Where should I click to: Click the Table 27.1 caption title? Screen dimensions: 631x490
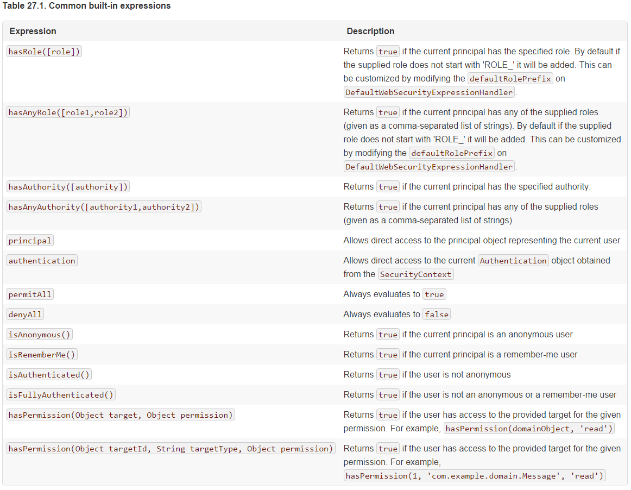(x=87, y=6)
